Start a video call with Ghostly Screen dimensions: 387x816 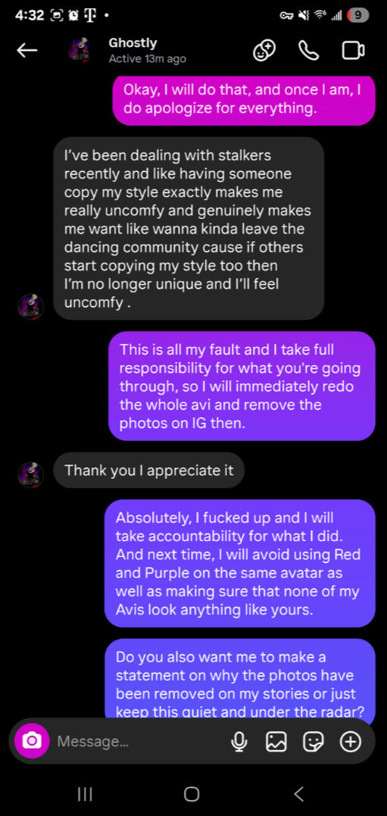click(353, 51)
